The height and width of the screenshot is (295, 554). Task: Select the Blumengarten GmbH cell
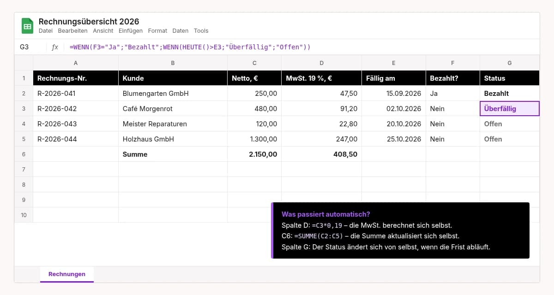(x=173, y=94)
